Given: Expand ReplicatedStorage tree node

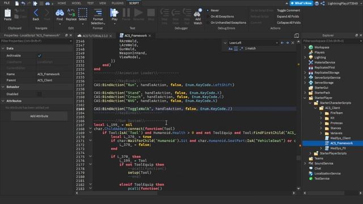Looking at the screenshot, I should (305, 73).
